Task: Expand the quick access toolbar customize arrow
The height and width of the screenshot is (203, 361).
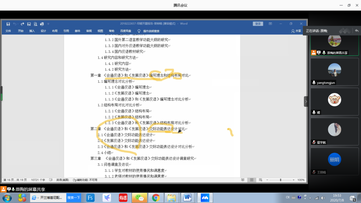Action: click(x=48, y=24)
